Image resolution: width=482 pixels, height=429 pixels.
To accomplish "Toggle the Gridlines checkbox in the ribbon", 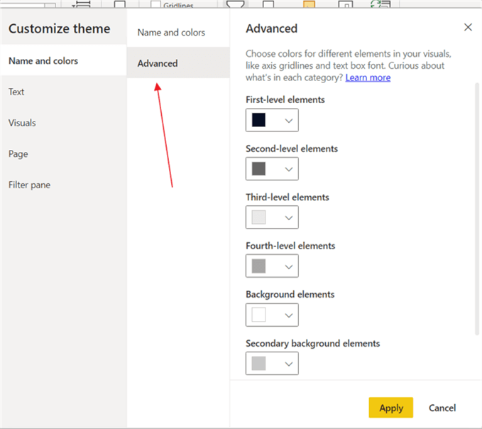I will [x=155, y=4].
